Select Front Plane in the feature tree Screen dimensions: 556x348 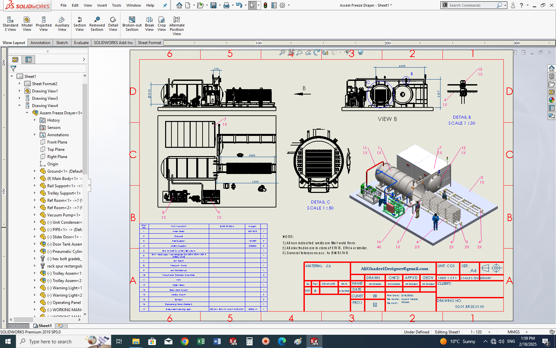57,142
